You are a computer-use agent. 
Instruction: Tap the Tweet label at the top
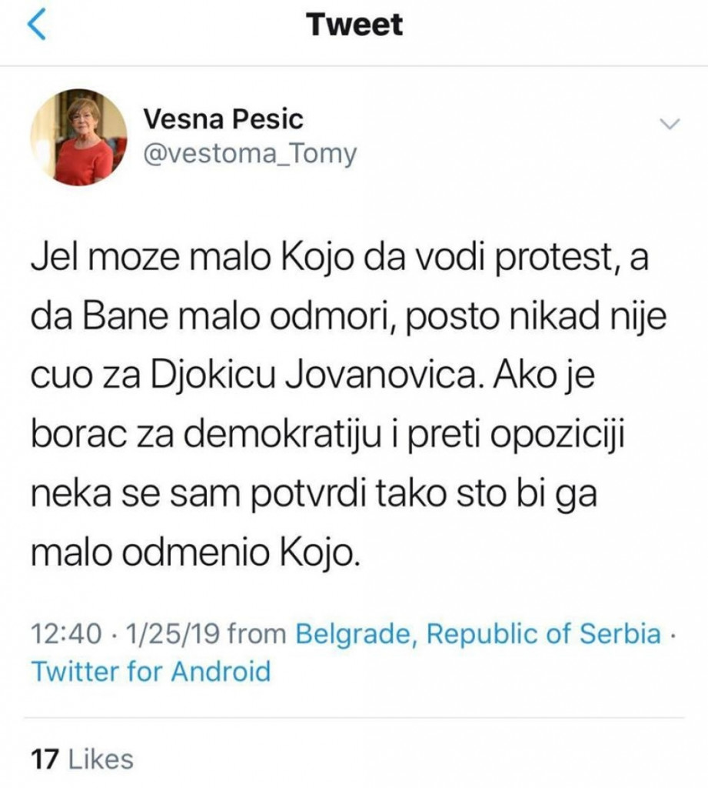[x=354, y=23]
